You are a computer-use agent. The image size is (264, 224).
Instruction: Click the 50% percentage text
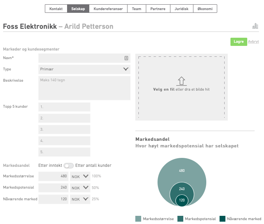pyautogui.click(x=95, y=188)
